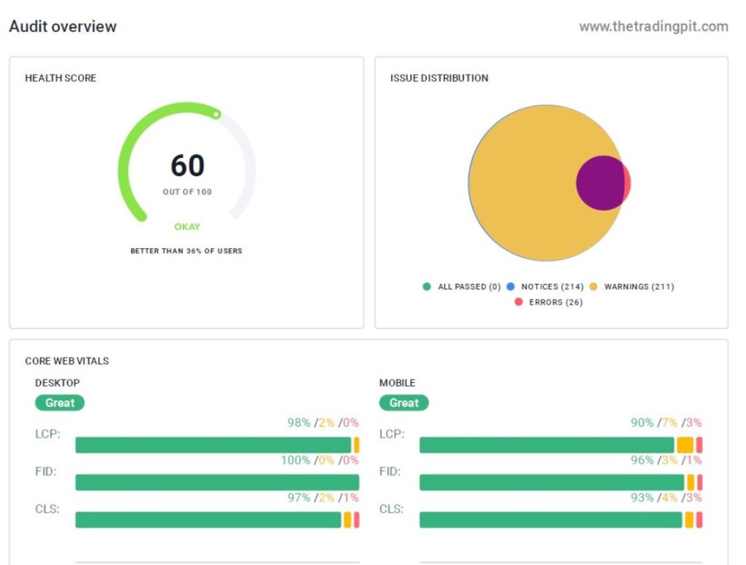Click the blue Notices legend dot
Screen dimensions: 746x565
point(511,287)
